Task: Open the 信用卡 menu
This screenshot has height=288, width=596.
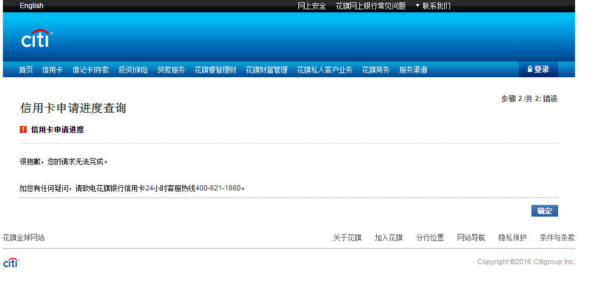Action: (x=52, y=70)
